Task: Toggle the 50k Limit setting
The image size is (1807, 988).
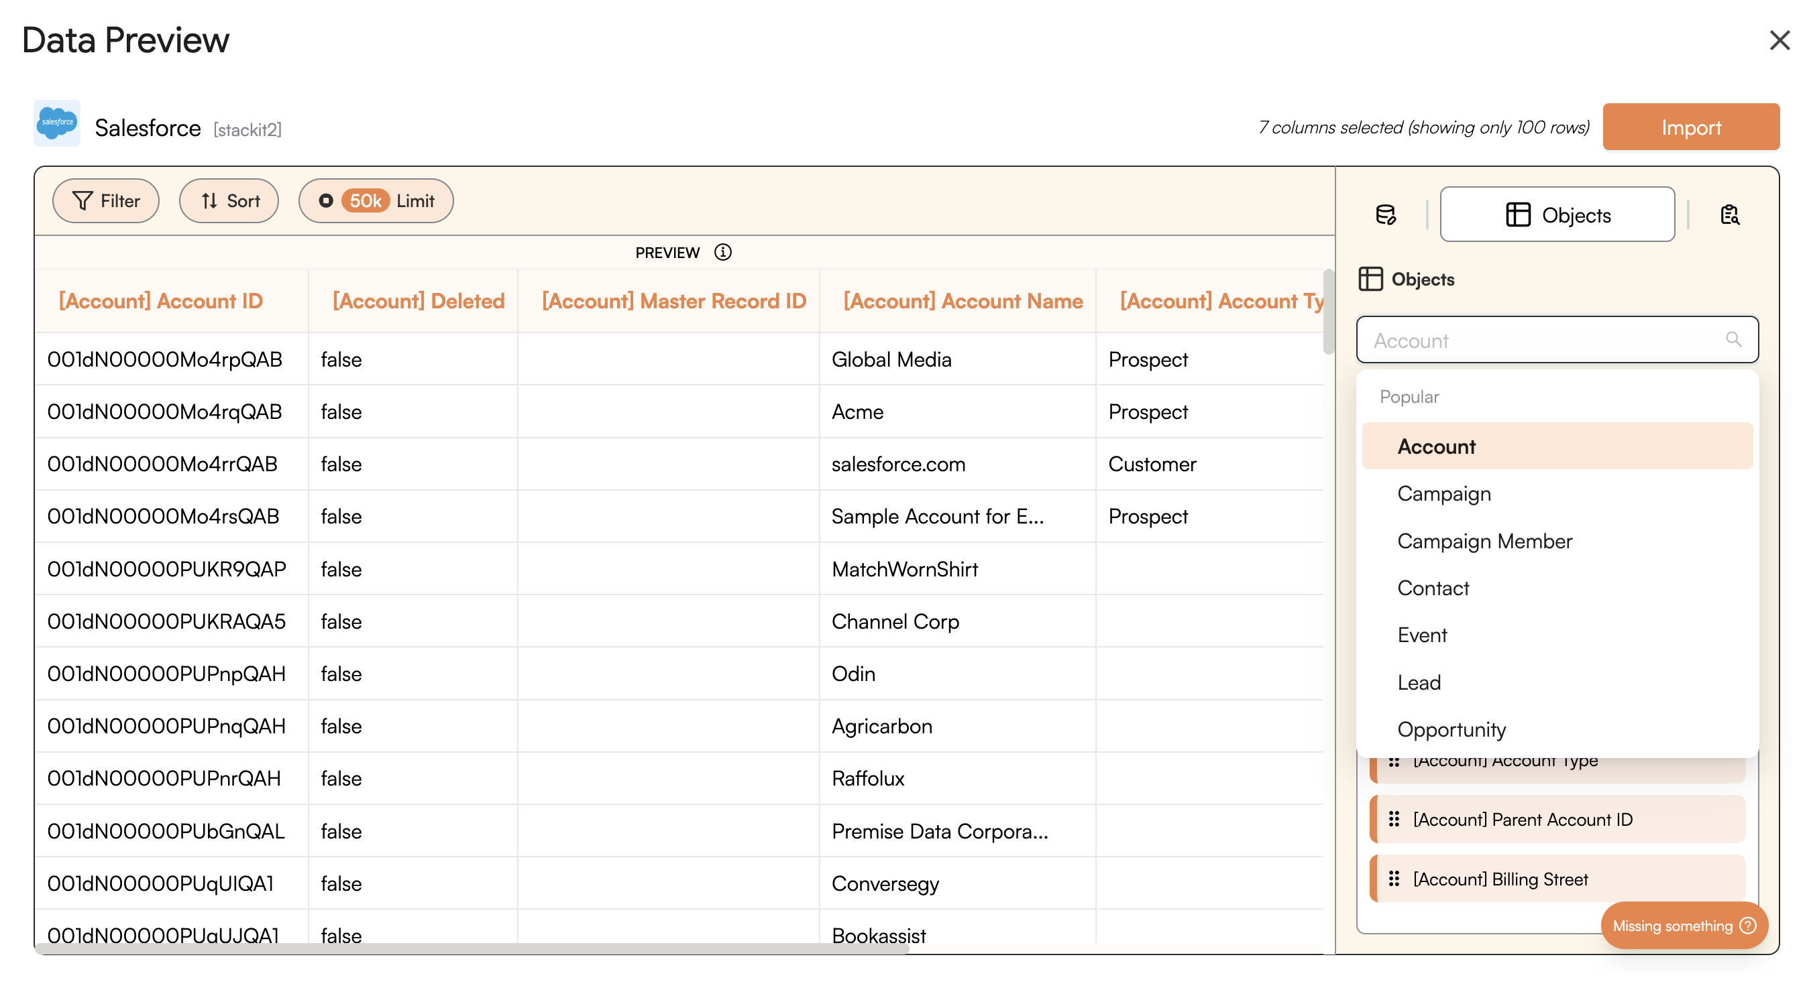Action: pos(376,200)
